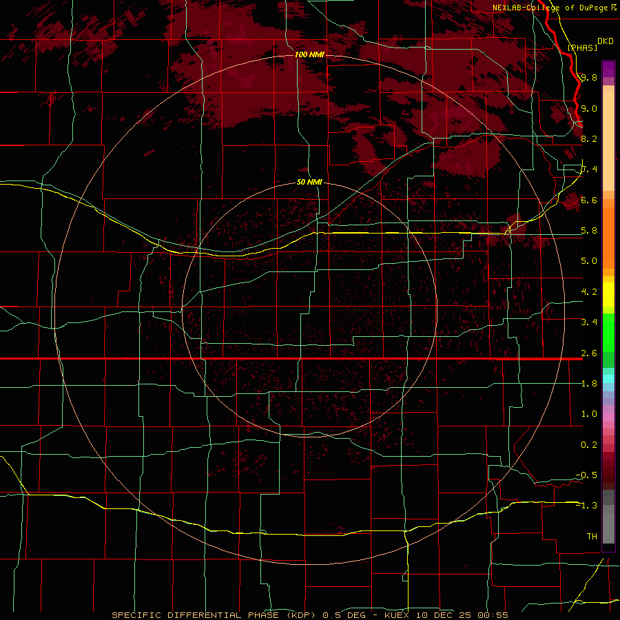
Task: Click the 100 NMI range ring label
Action: pos(309,54)
